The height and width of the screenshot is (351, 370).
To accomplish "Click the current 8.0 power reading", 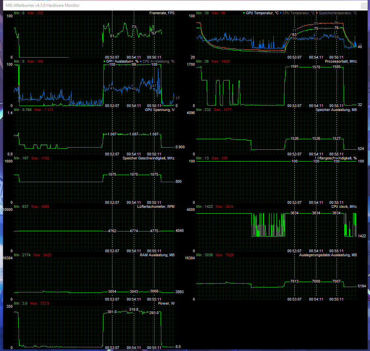I will point(178,347).
